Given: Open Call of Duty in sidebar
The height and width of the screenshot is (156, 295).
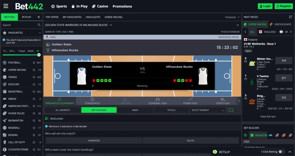Looking at the screenshot, I should [16, 142].
